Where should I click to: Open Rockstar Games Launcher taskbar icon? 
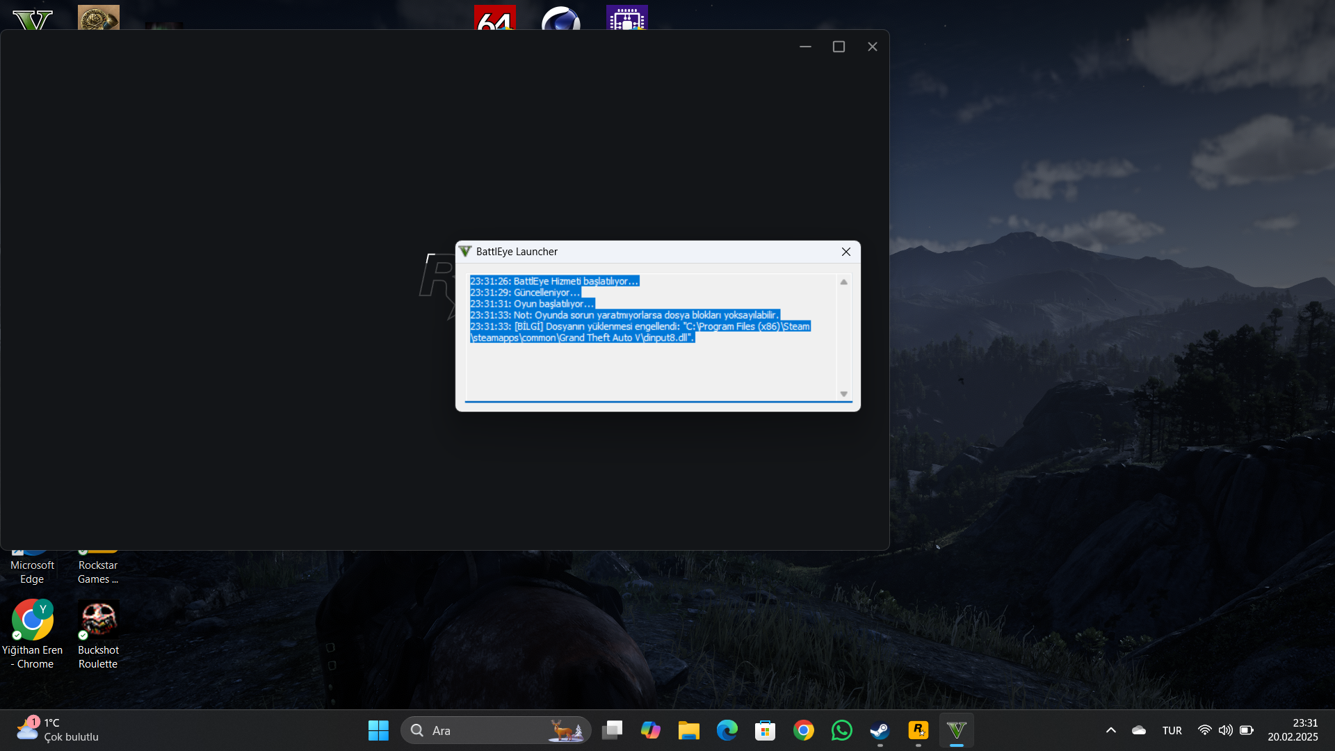click(918, 730)
